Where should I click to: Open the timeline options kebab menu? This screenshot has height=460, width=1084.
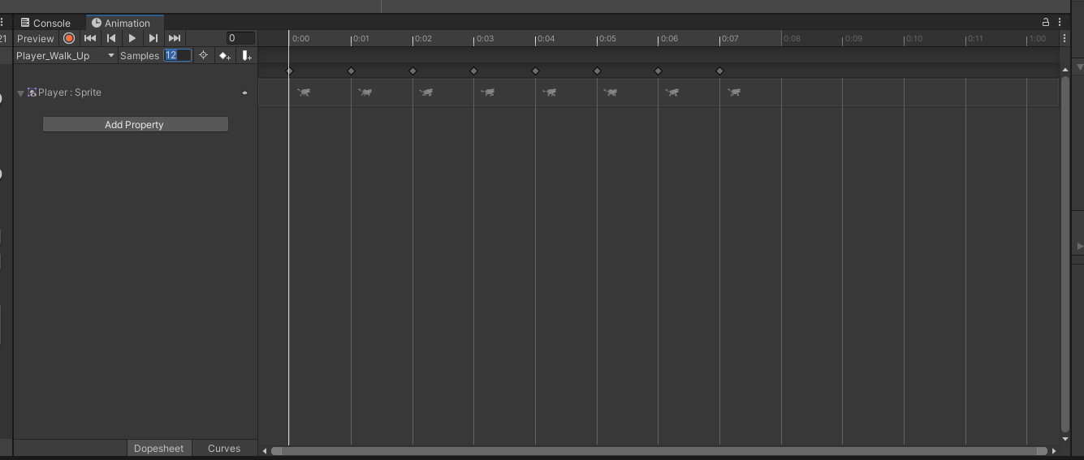[x=1065, y=38]
